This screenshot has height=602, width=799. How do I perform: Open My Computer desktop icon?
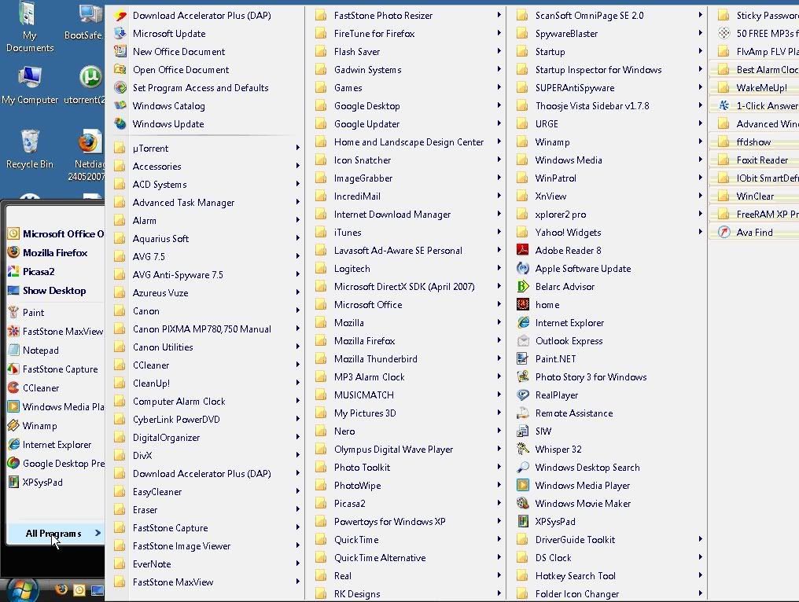click(x=30, y=85)
